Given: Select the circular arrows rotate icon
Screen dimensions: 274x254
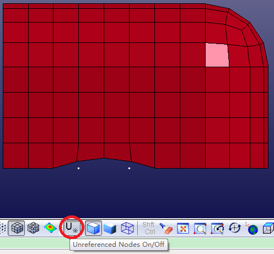Looking at the screenshot, I should pyautogui.click(x=234, y=228).
